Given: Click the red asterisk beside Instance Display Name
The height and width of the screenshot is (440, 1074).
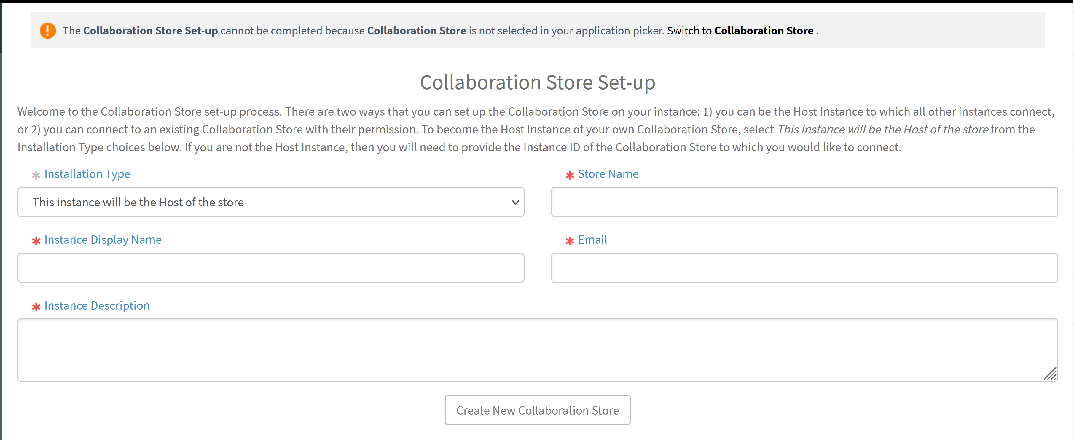Looking at the screenshot, I should (x=36, y=241).
